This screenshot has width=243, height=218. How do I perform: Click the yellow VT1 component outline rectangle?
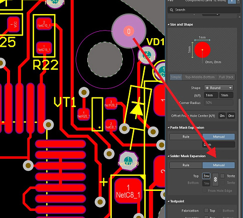(97, 114)
